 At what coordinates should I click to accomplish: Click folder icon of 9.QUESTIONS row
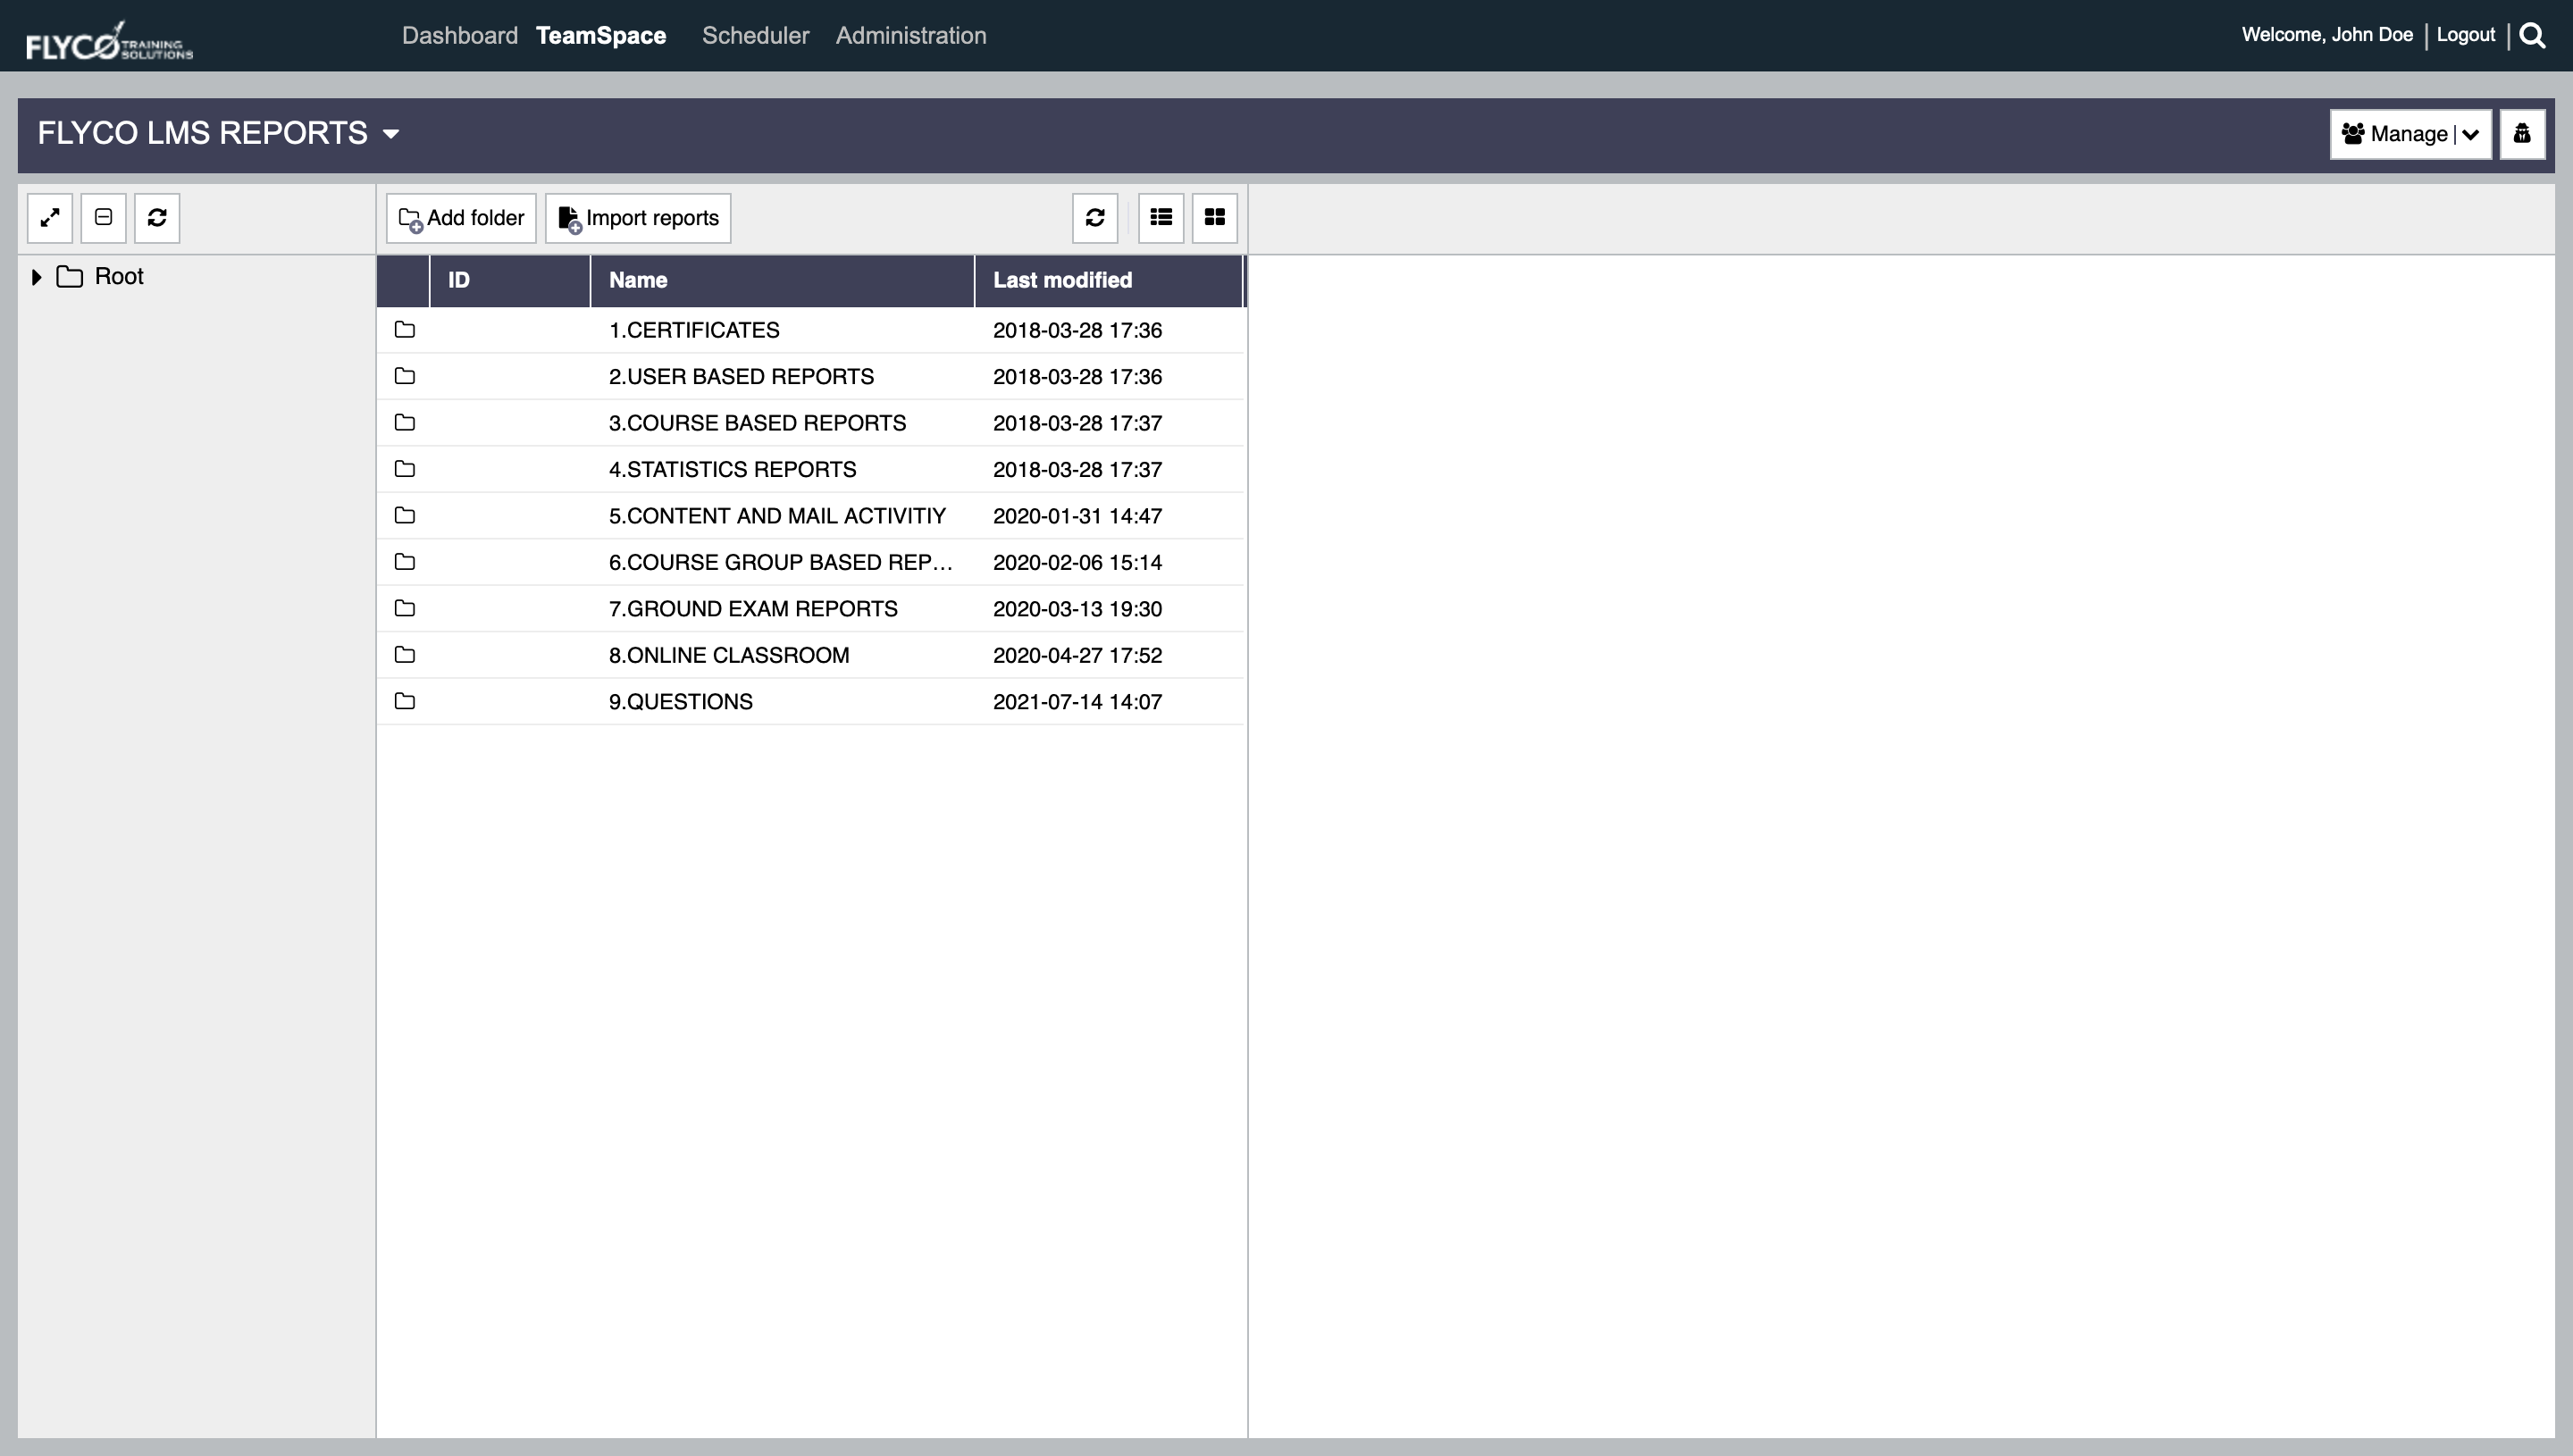click(404, 701)
